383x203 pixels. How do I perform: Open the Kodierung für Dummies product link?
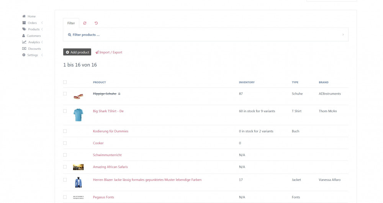[111, 131]
